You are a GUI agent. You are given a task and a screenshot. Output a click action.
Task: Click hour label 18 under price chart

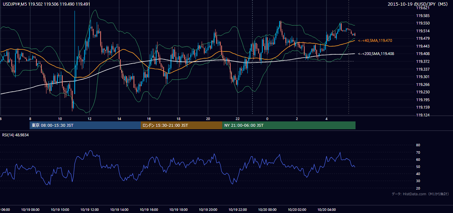coord(178,119)
